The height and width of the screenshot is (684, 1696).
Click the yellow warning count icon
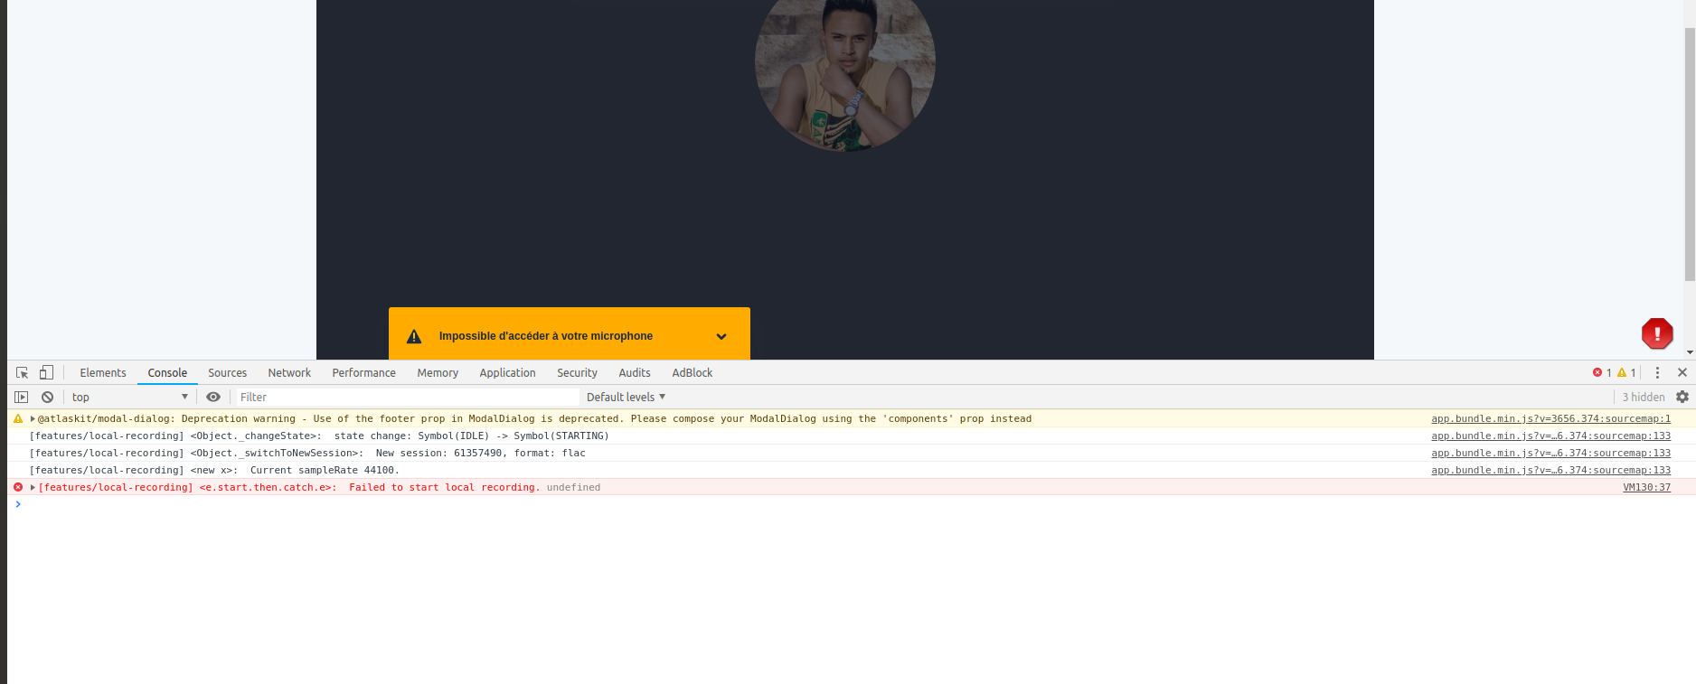1622,372
